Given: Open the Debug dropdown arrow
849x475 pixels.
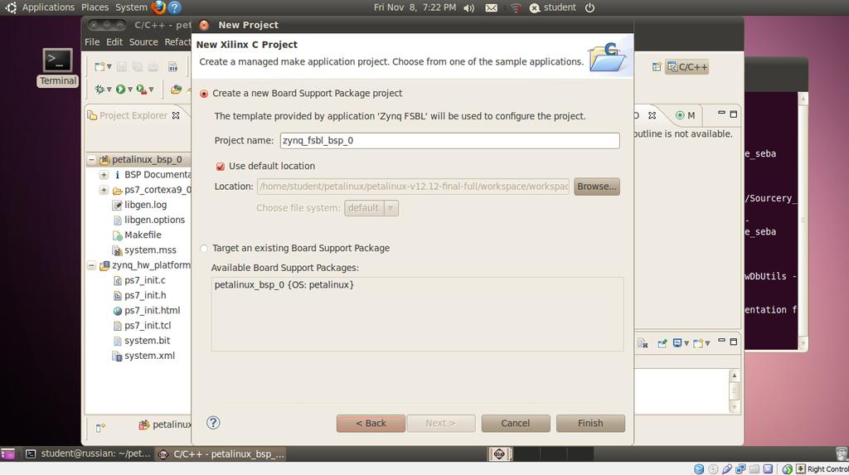Looking at the screenshot, I should (x=109, y=90).
